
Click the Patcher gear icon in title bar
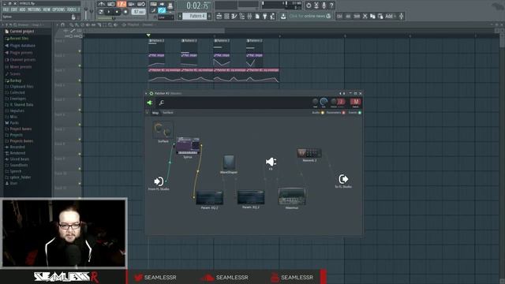click(151, 93)
